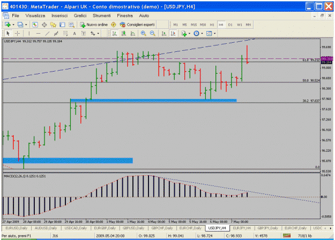Switch chart to M30 timeframe
Image resolution: width=335 pixels, height=240 pixels.
[203, 25]
